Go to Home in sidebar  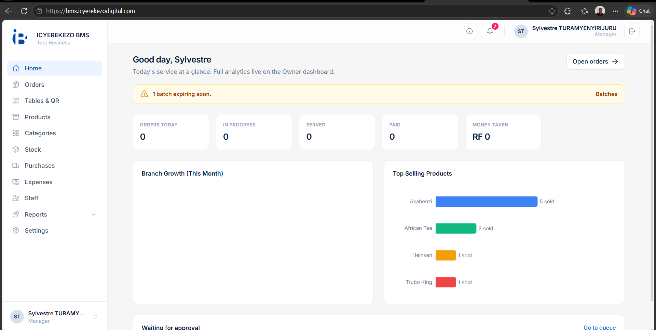[x=54, y=68]
